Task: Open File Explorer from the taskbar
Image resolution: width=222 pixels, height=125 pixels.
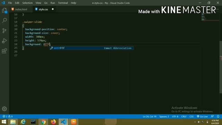Action: tap(13, 122)
